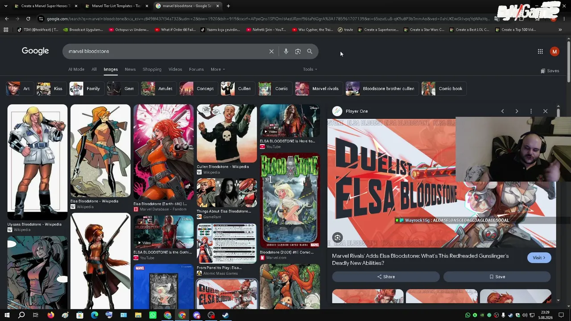Show next image in preview panel
This screenshot has height=321, width=571.
(517, 111)
